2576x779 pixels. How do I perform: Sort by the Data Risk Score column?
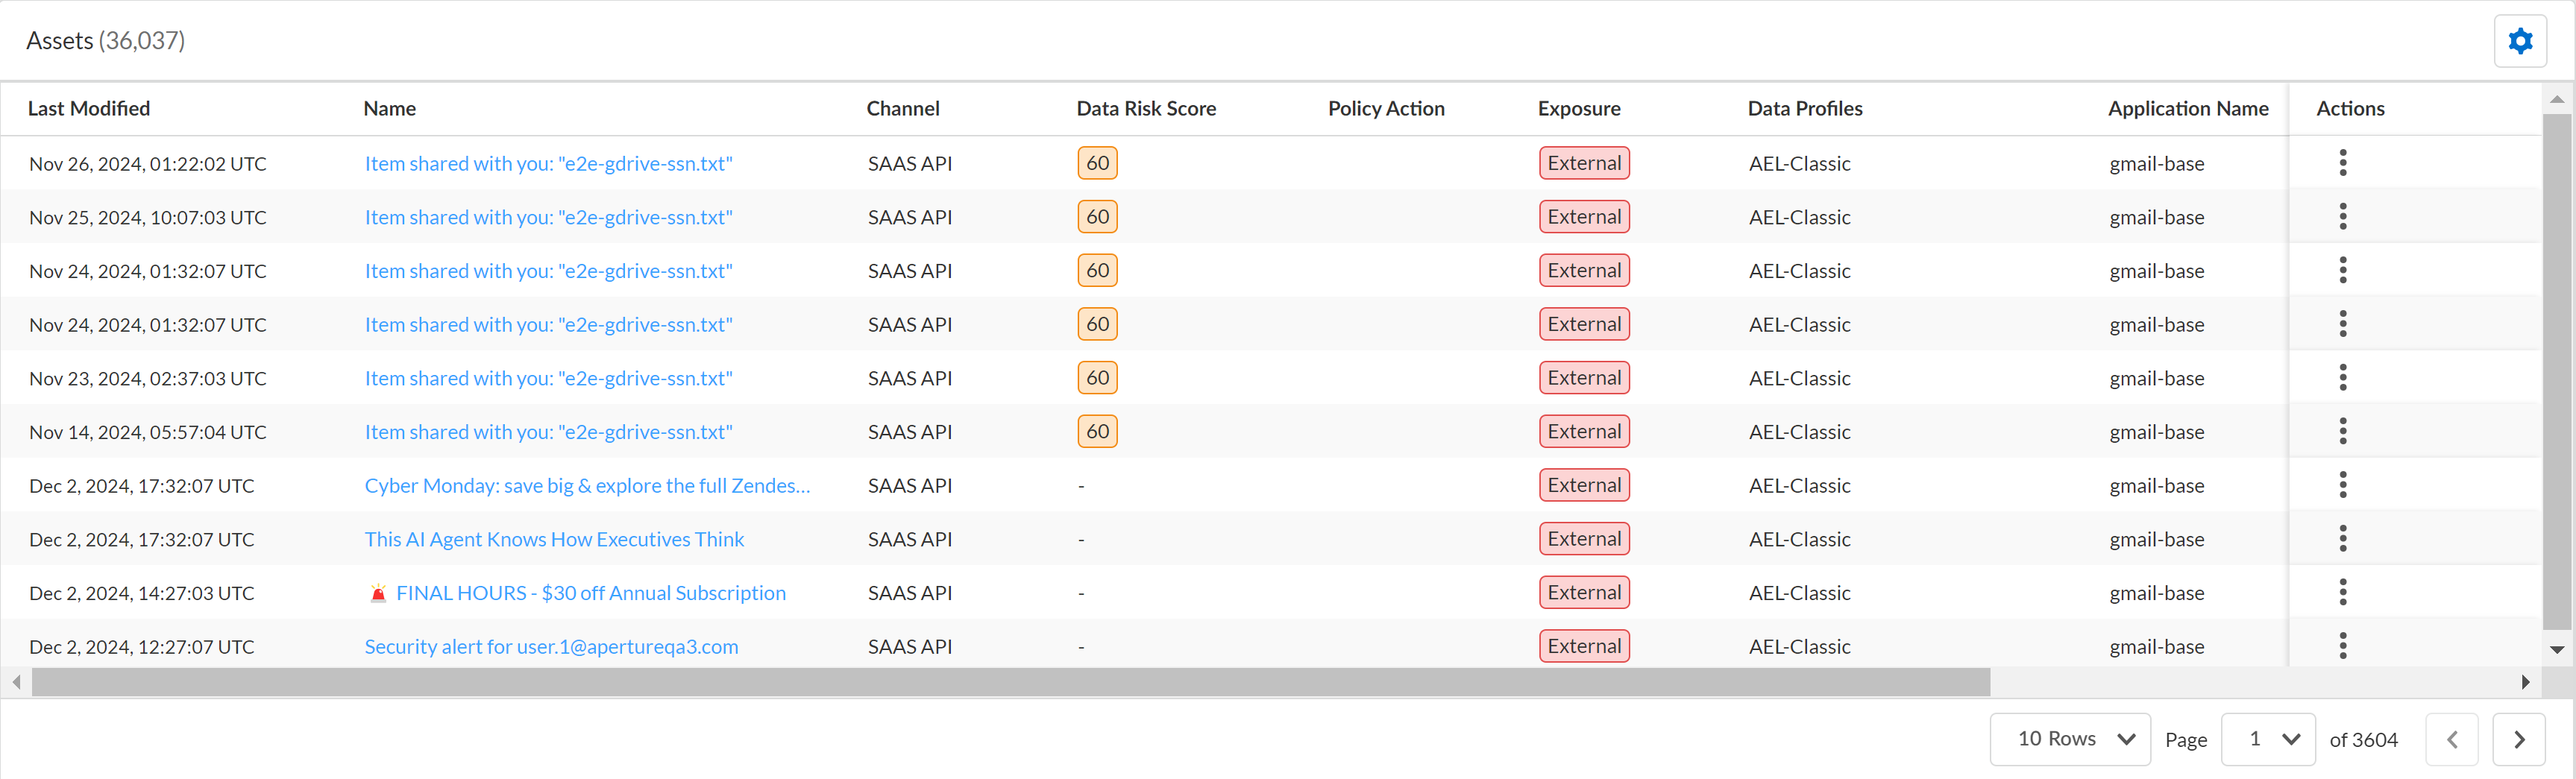click(1146, 109)
